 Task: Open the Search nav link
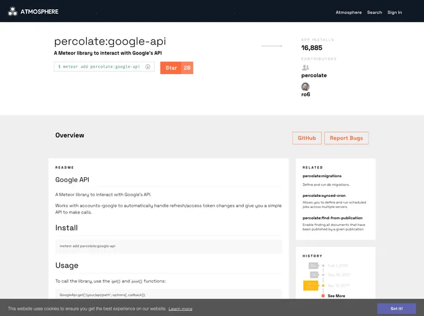[375, 12]
